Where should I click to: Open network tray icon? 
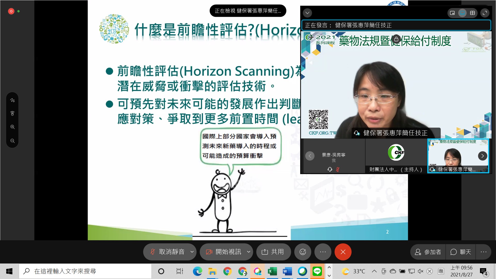[411, 271]
